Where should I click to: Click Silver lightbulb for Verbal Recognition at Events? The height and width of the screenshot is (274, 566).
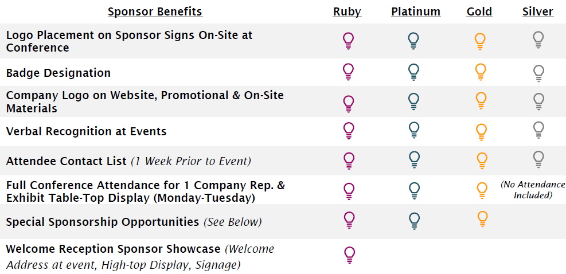538,129
